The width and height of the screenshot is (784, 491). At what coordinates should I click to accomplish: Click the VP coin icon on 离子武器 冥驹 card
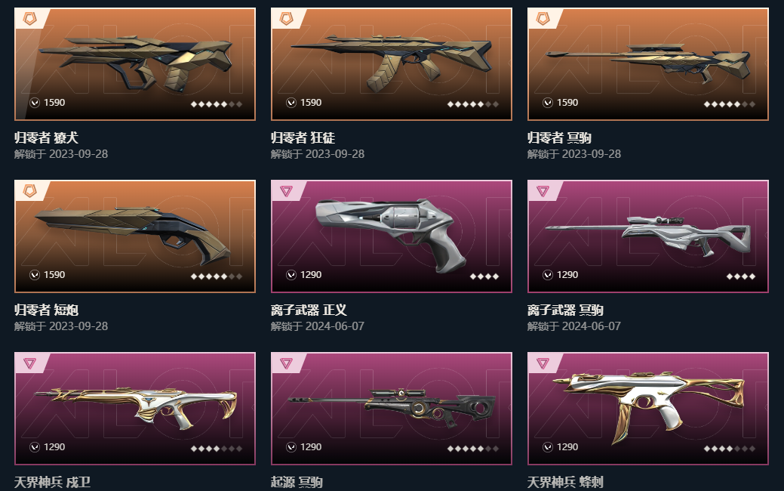[x=548, y=275]
